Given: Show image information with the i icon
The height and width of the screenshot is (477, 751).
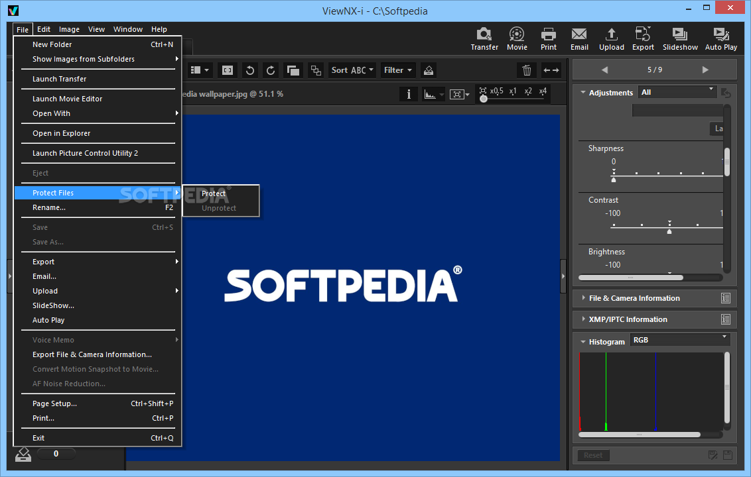Looking at the screenshot, I should click(409, 94).
